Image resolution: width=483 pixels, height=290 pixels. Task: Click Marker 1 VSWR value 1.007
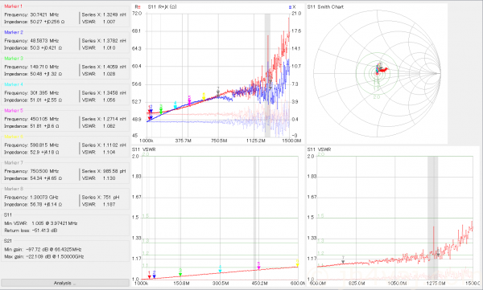click(x=109, y=22)
